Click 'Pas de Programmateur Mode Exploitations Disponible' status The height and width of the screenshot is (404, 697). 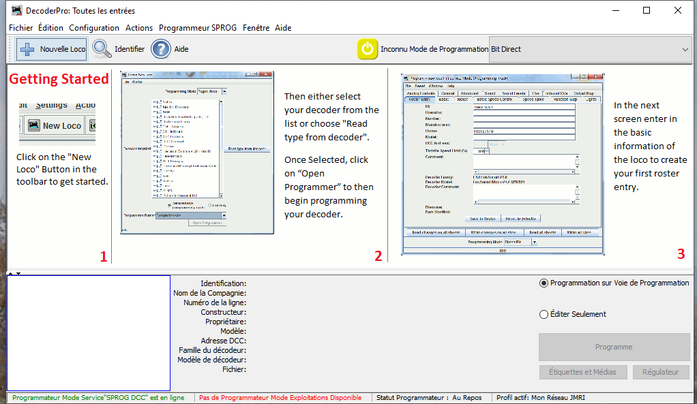(x=280, y=398)
